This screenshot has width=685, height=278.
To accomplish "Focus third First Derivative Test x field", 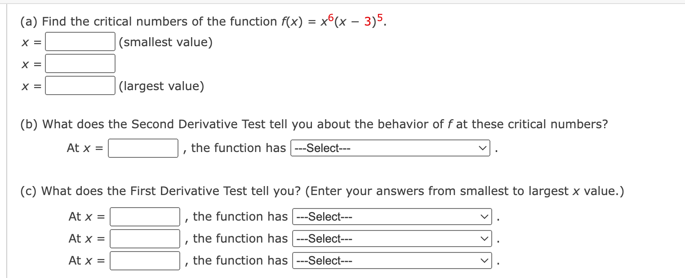I will (145, 261).
